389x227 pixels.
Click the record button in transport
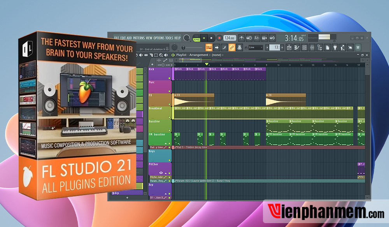pyautogui.click(x=219, y=38)
